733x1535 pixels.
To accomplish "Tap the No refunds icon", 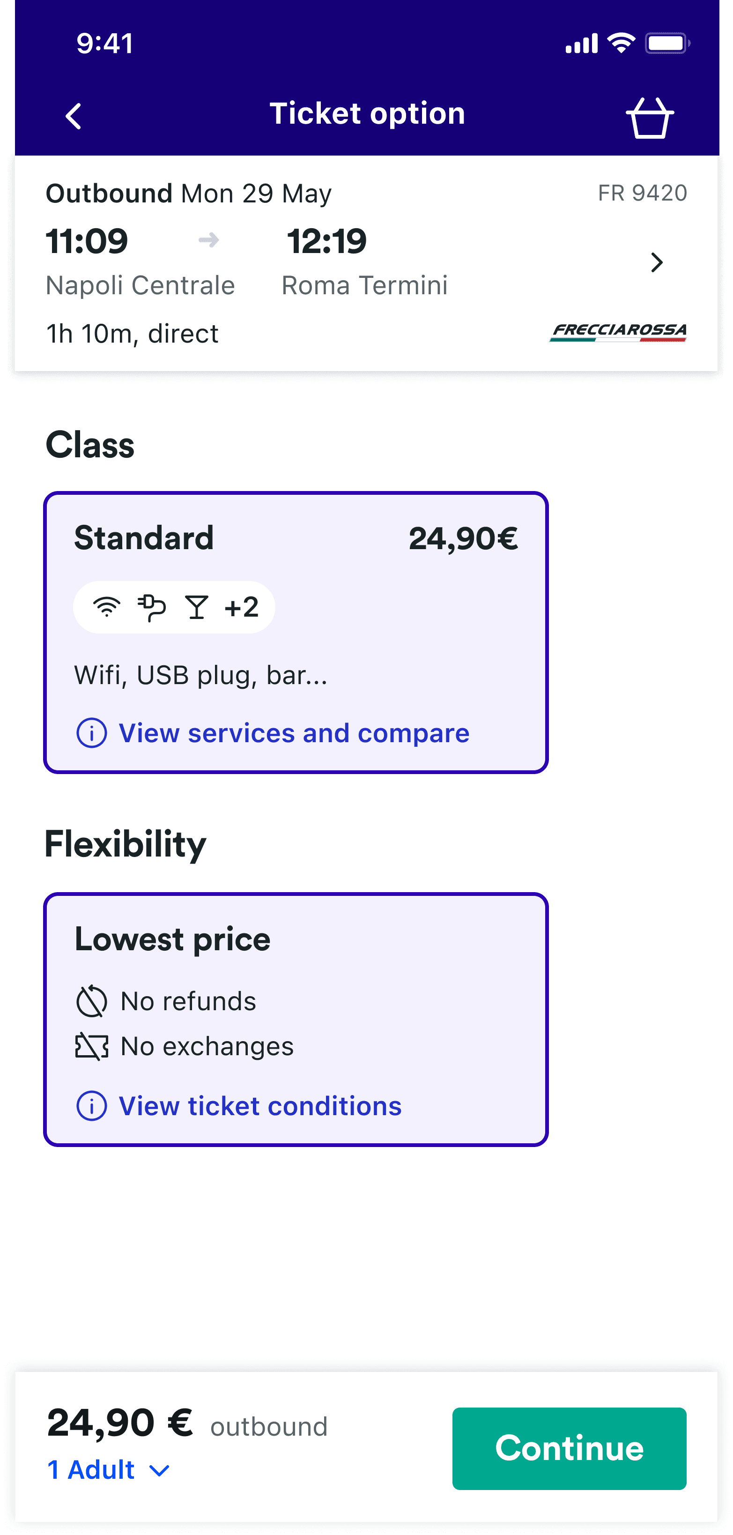I will pyautogui.click(x=92, y=1001).
